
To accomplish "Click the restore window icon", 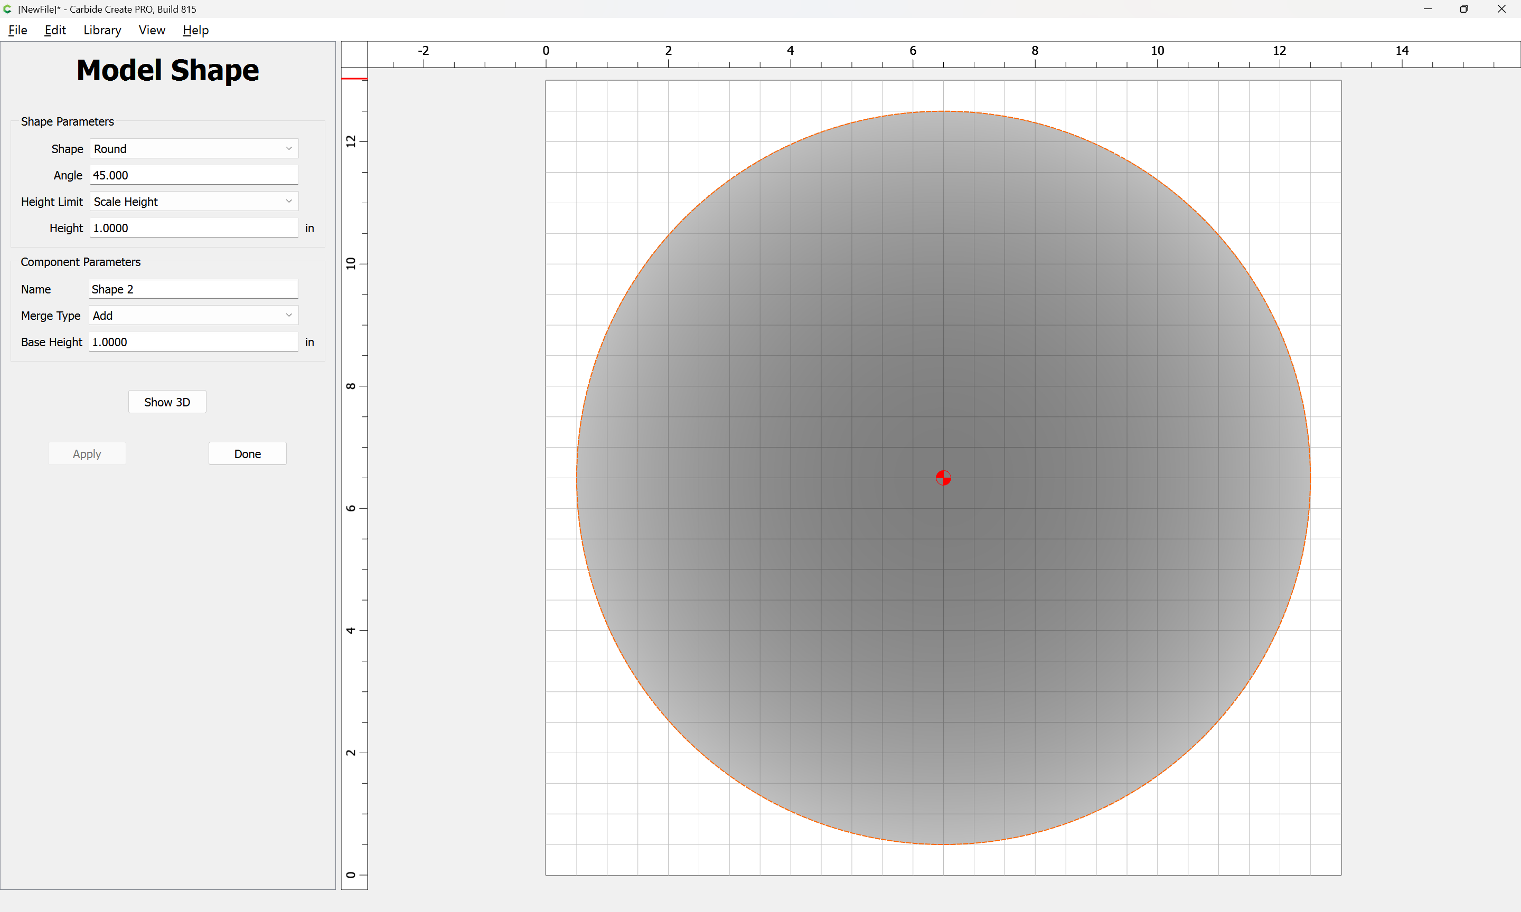I will pos(1464,8).
